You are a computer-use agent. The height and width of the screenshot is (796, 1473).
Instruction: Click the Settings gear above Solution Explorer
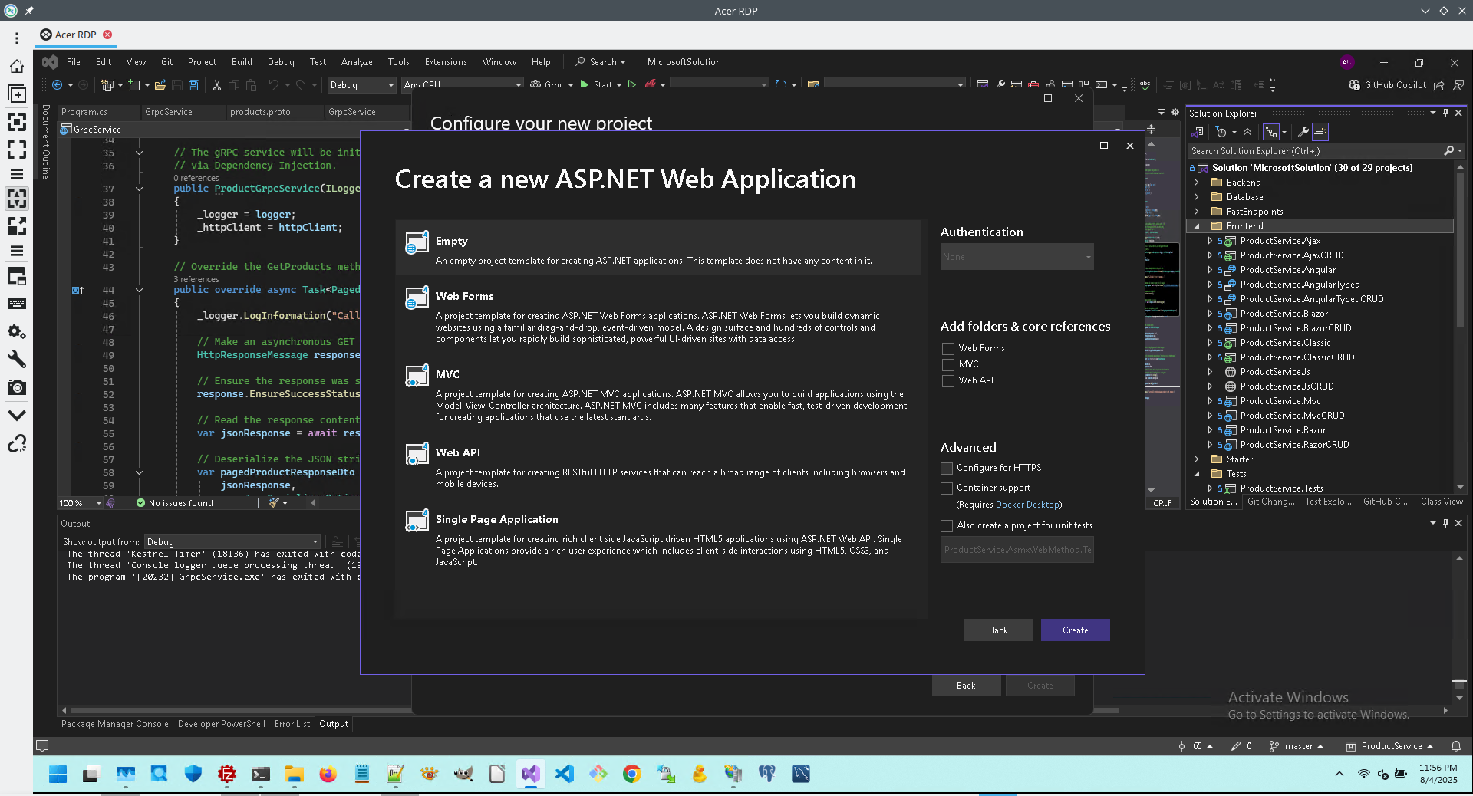[x=1175, y=112]
